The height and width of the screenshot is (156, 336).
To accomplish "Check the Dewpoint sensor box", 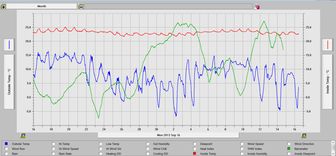I will pos(195,144).
